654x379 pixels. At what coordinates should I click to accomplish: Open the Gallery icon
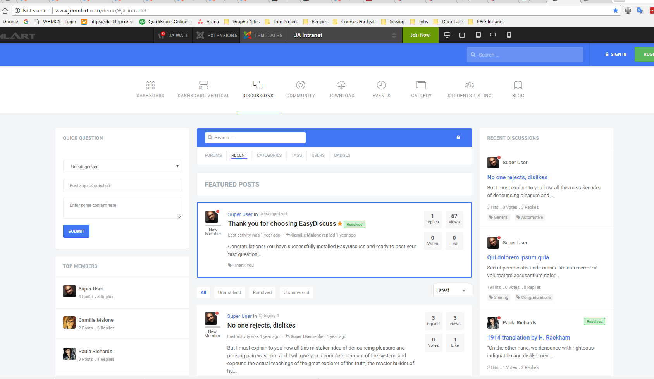[421, 85]
